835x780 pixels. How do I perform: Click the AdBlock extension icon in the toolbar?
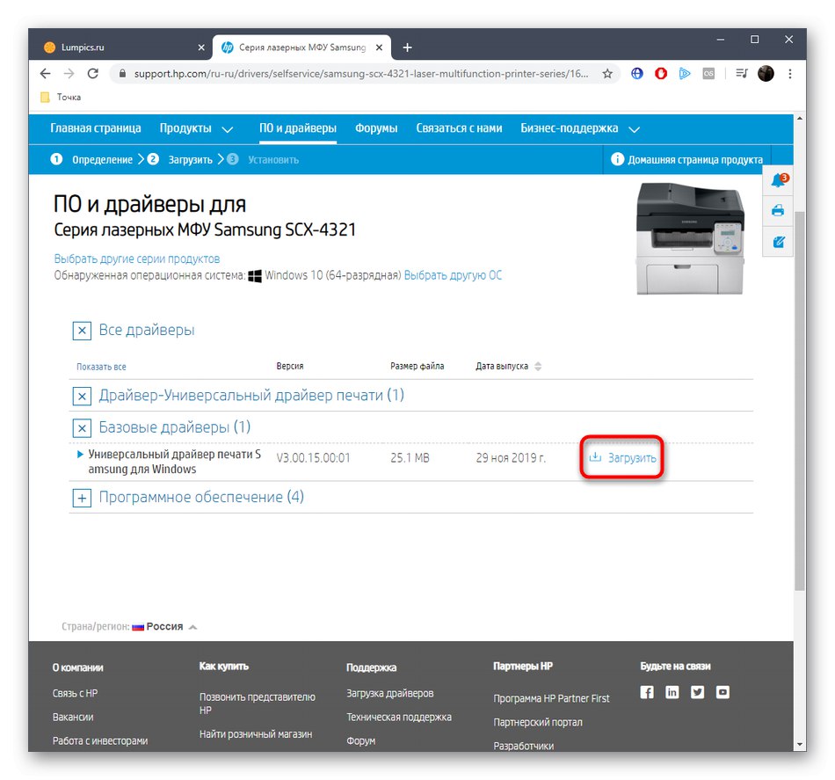pyautogui.click(x=660, y=74)
